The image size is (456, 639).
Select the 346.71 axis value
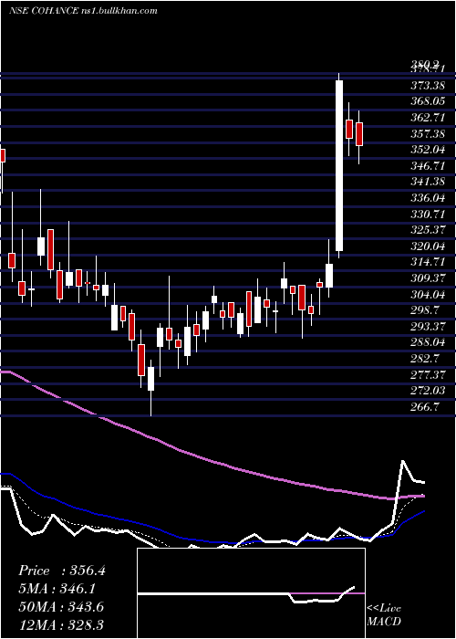coord(428,166)
